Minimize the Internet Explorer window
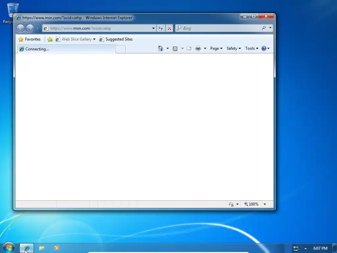The width and height of the screenshot is (337, 253). 245,16
